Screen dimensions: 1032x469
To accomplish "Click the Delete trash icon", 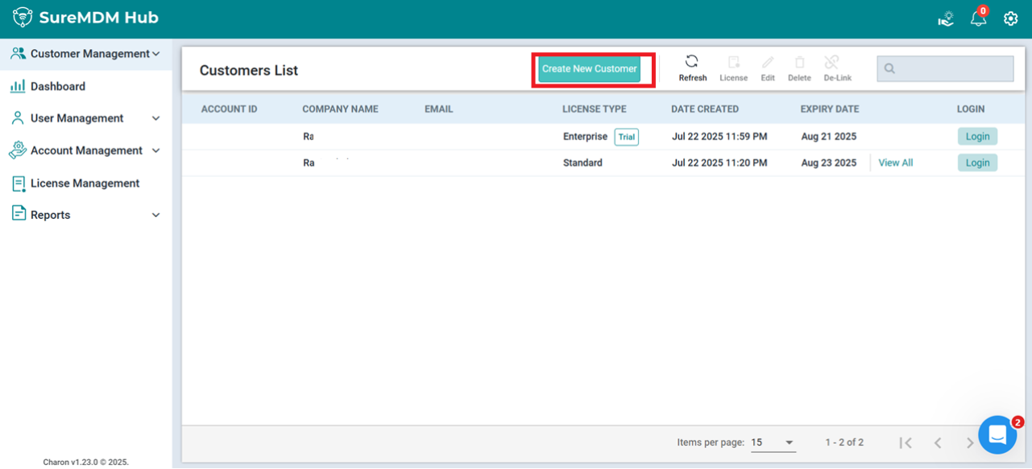I will (799, 63).
